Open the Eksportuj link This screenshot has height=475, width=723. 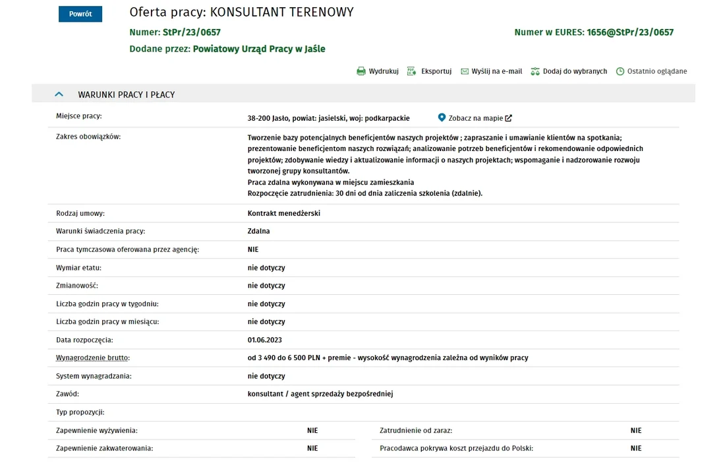click(436, 71)
